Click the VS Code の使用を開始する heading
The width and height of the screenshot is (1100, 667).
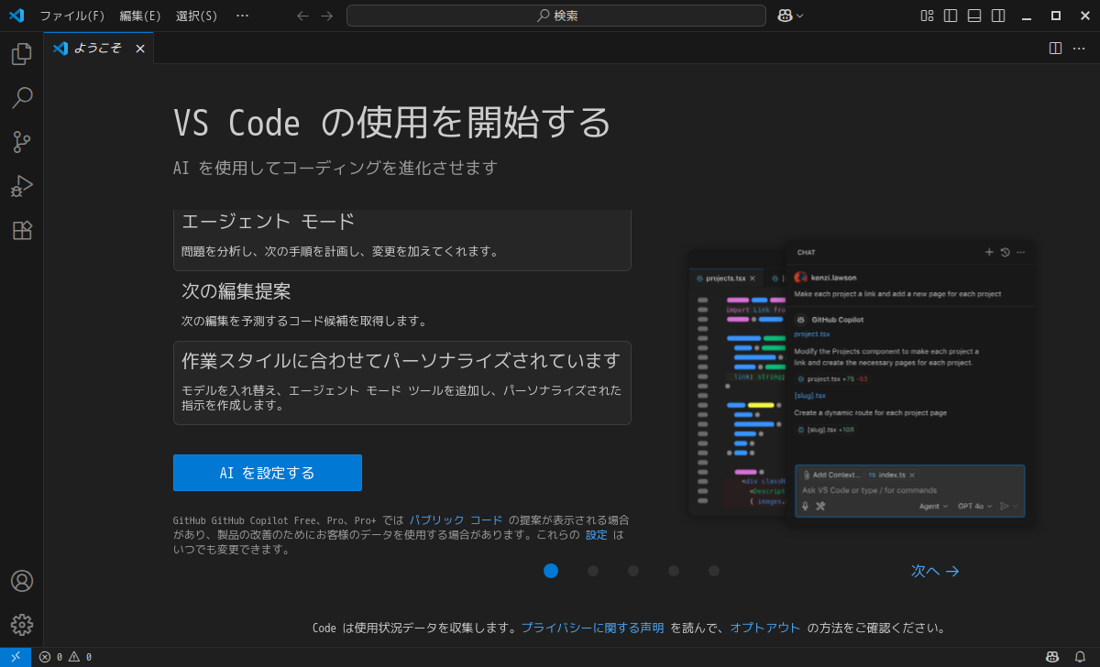pos(392,122)
